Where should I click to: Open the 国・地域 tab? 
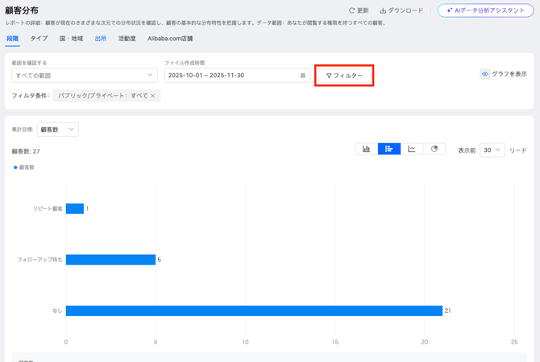pyautogui.click(x=71, y=39)
